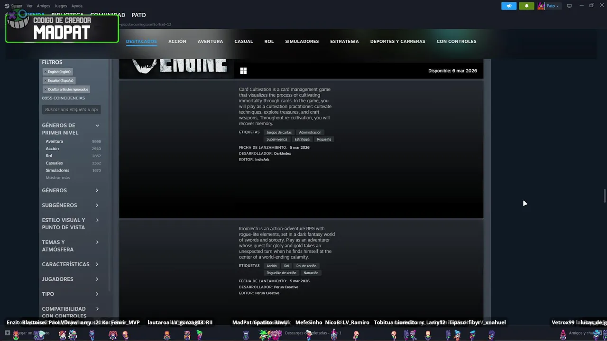607x341 pixels.
Task: Open the Steam menu with logo
Action: click(14, 6)
